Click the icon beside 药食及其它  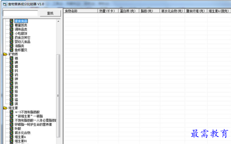pos(12,37)
